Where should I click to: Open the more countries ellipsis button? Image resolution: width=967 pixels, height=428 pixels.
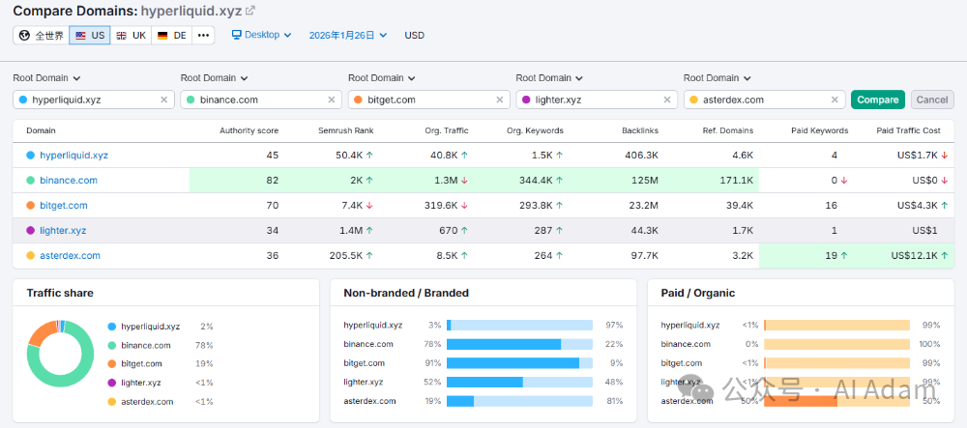(x=203, y=36)
